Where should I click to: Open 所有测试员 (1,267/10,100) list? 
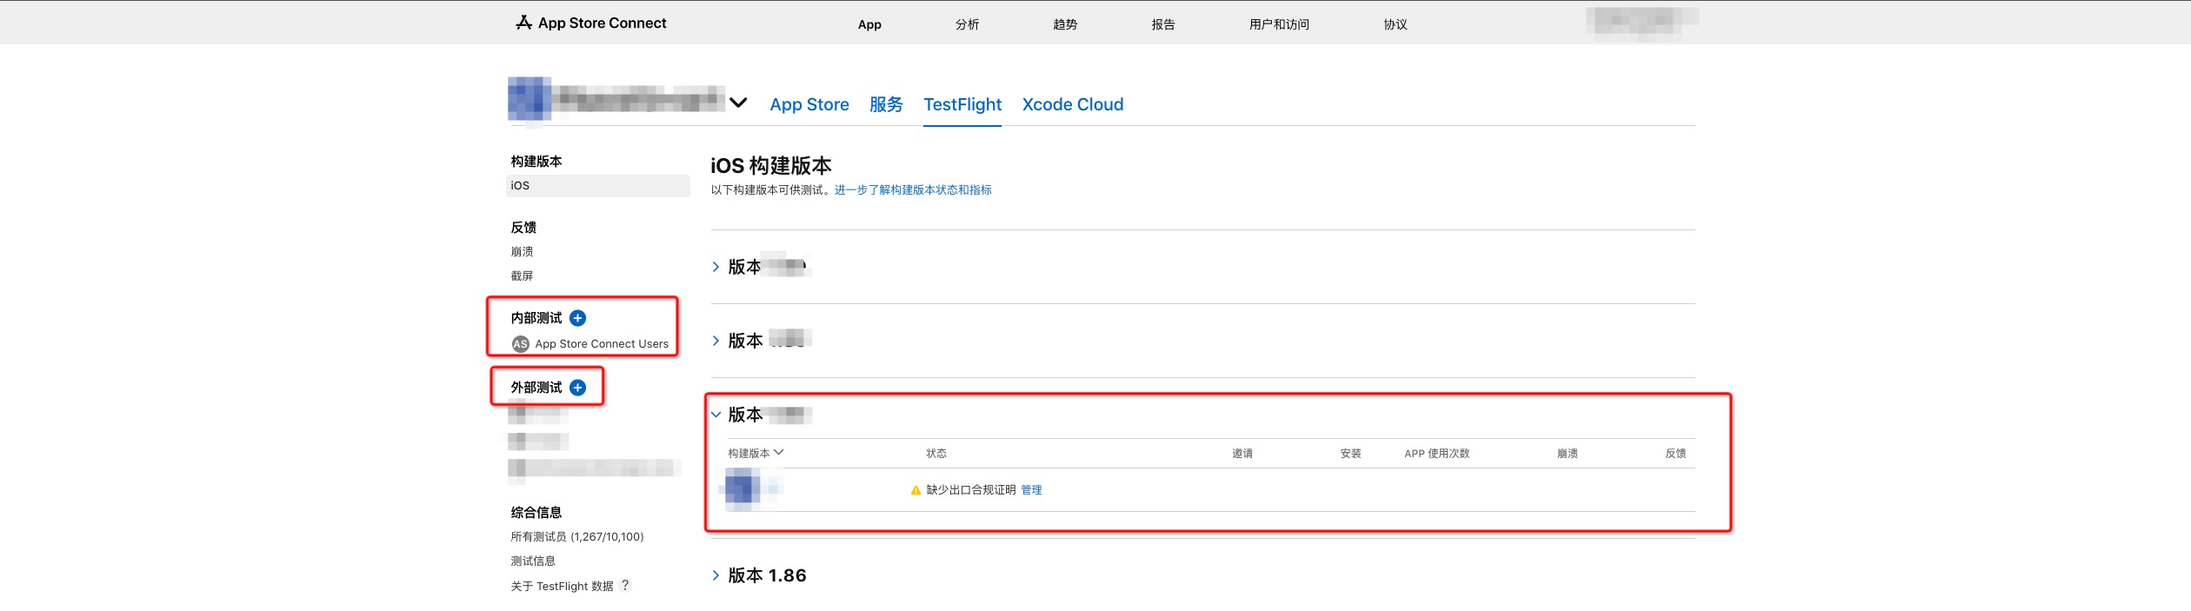coord(577,537)
